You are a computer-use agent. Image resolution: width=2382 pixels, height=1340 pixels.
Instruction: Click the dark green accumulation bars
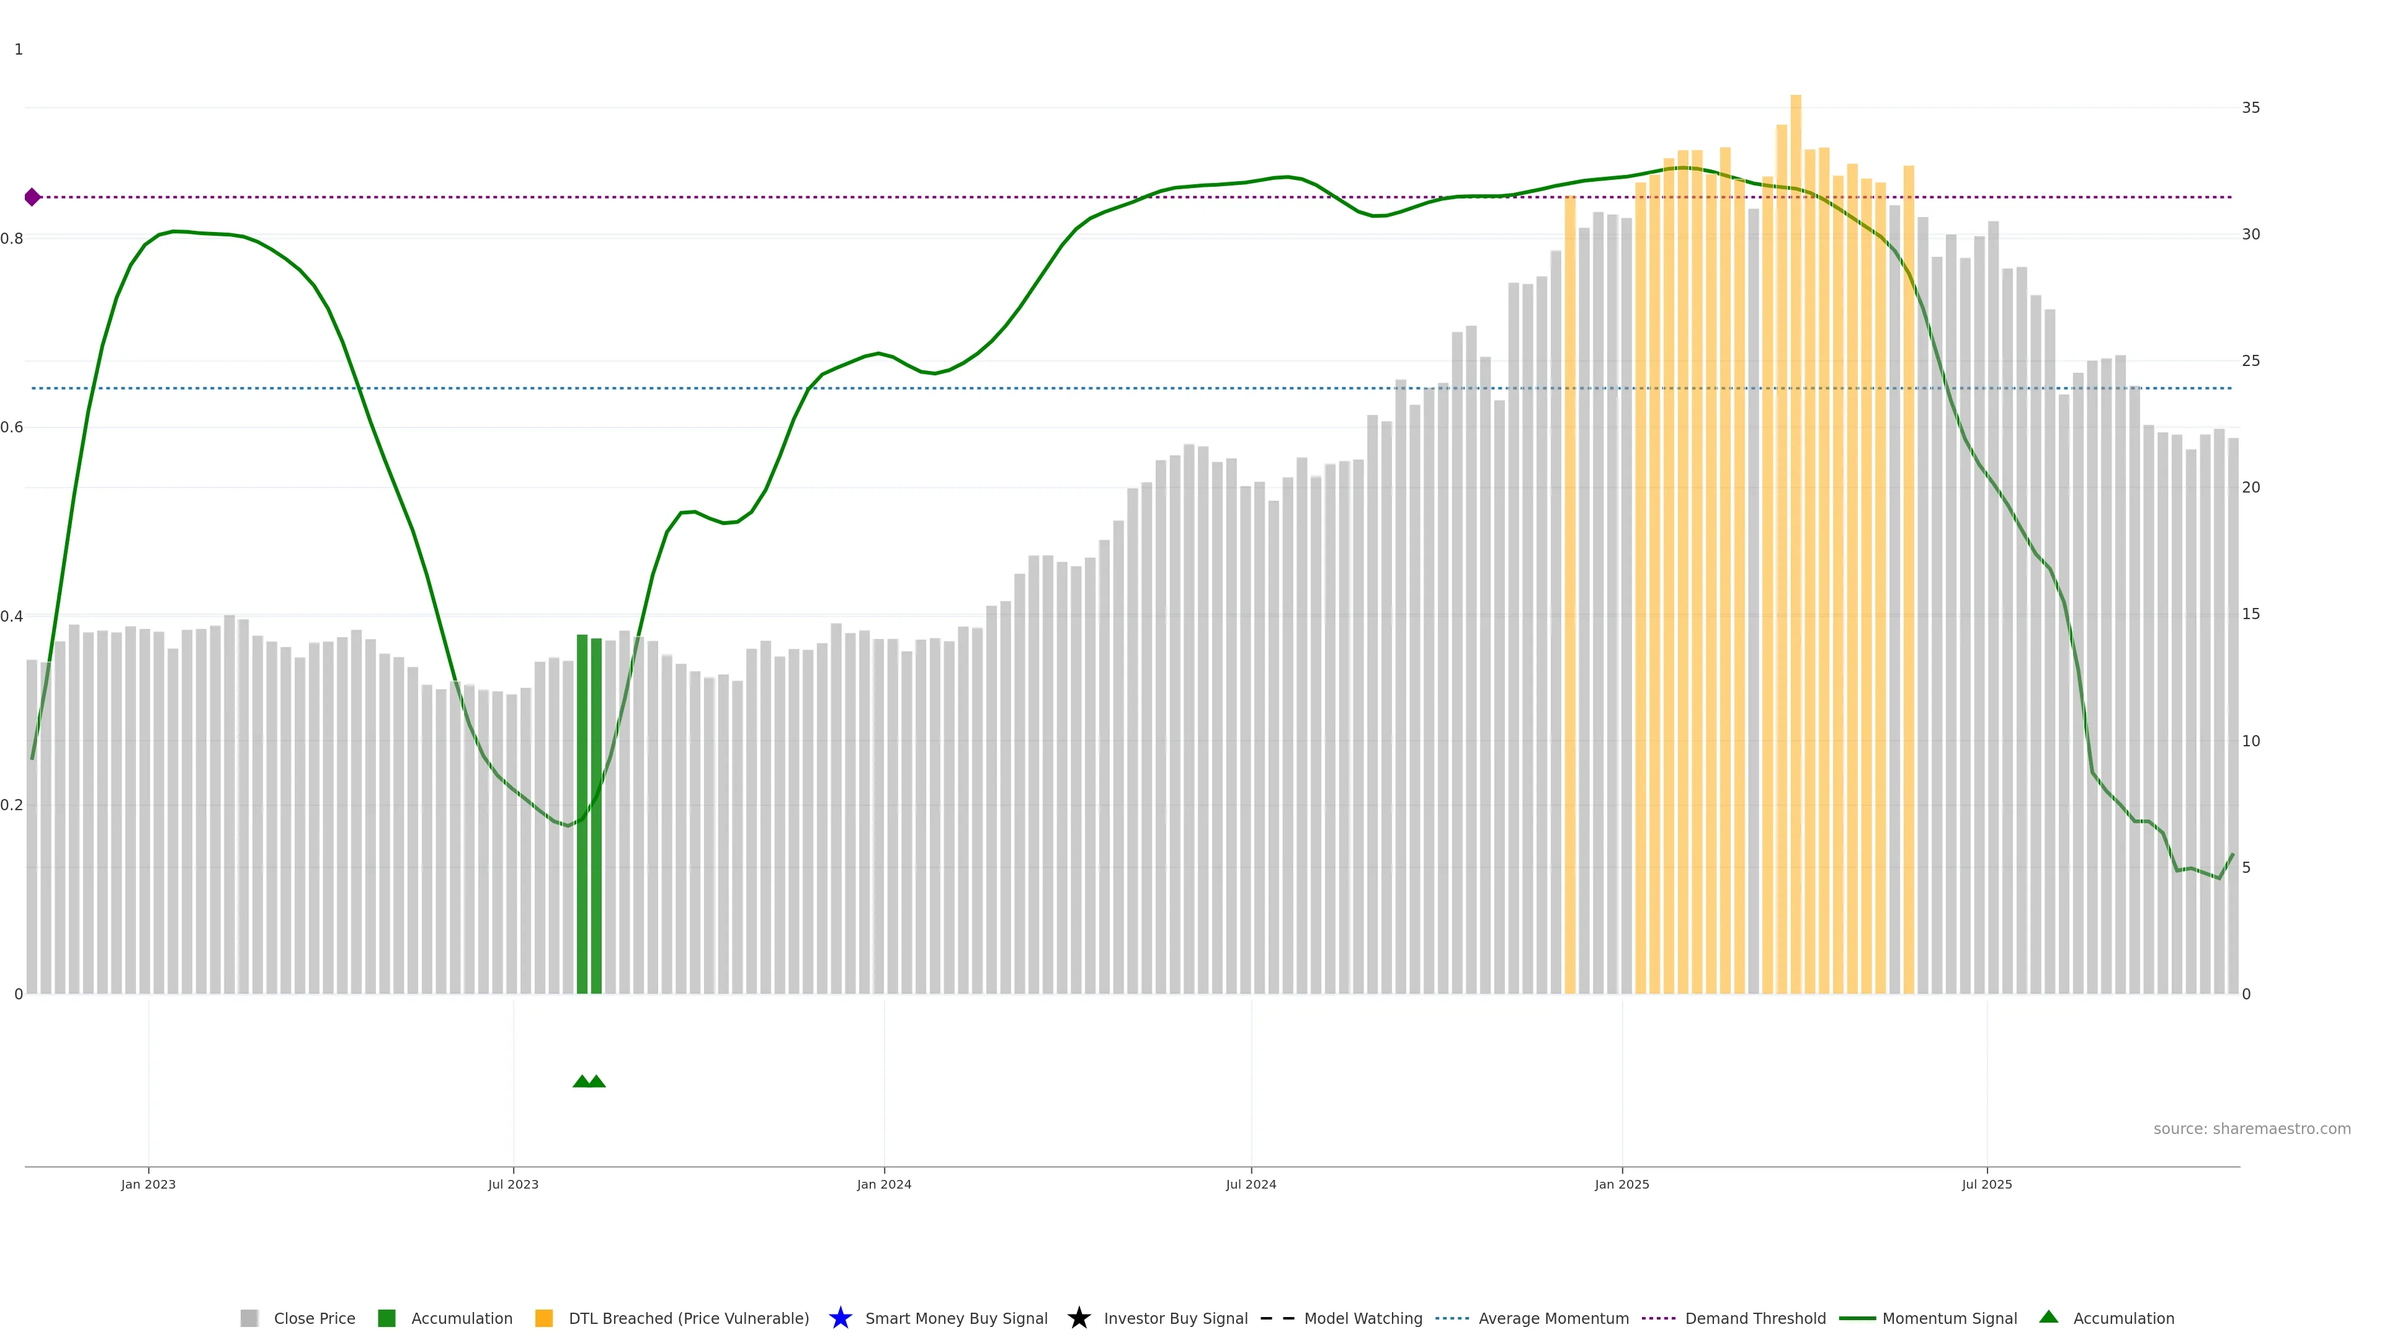pyautogui.click(x=589, y=814)
